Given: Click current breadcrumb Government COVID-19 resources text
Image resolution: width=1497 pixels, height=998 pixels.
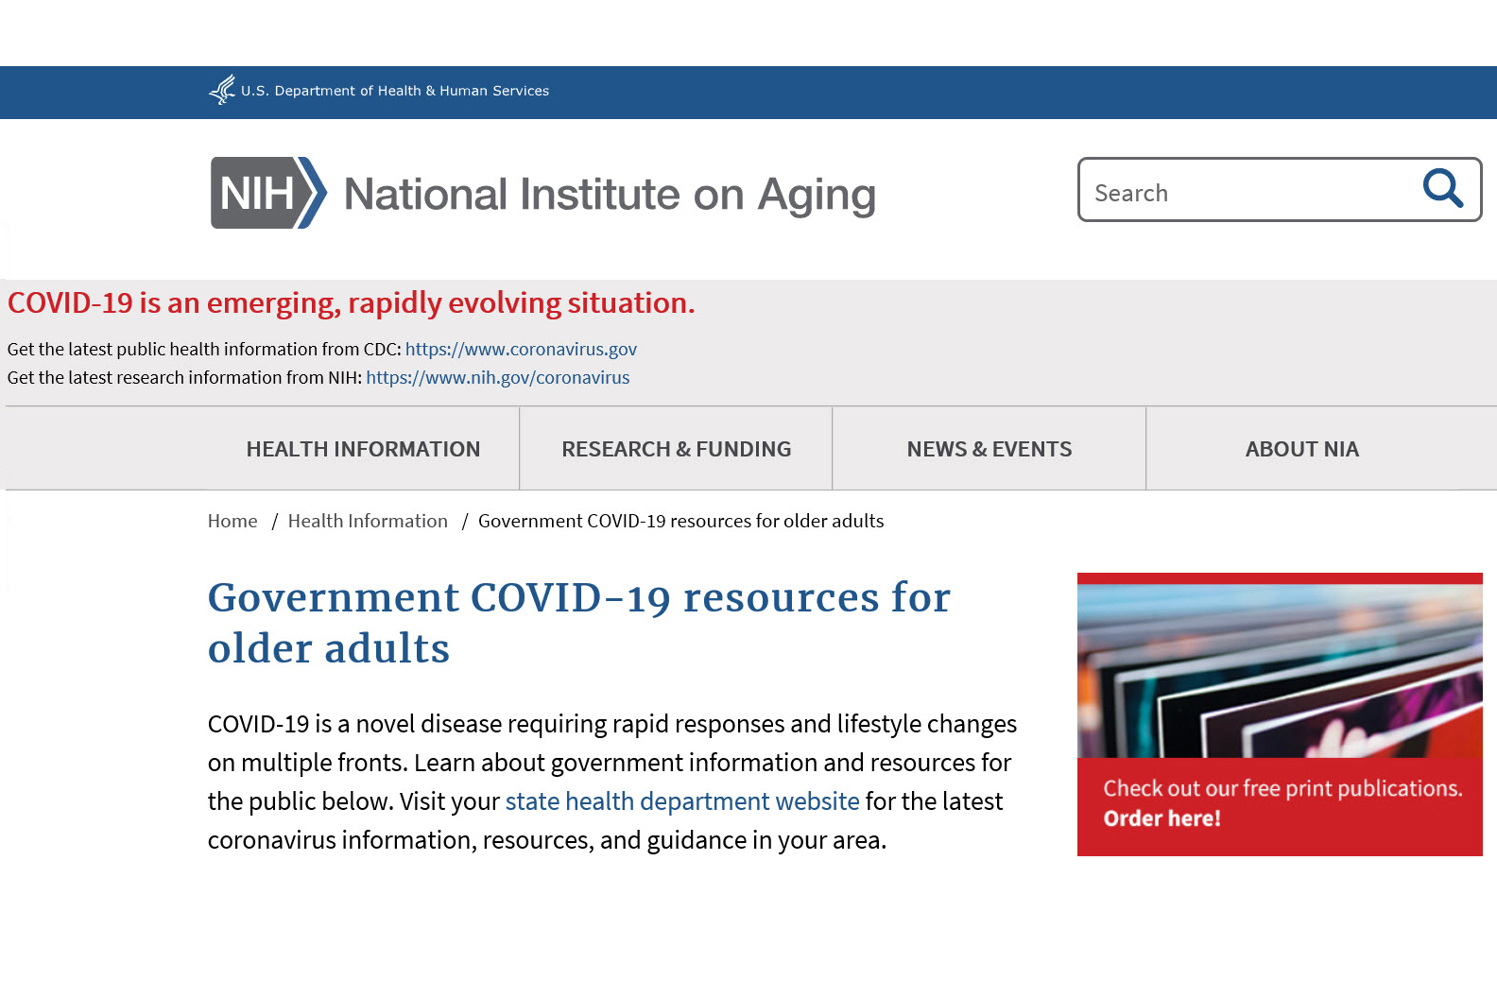Looking at the screenshot, I should 681,521.
